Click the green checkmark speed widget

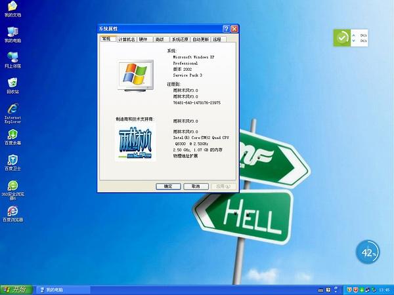[341, 38]
